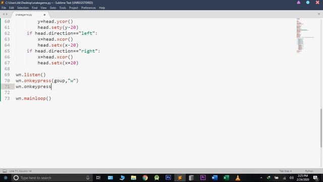323x182 pixels.
Task: Click line number 69 in the gutter
Action: tap(7, 75)
